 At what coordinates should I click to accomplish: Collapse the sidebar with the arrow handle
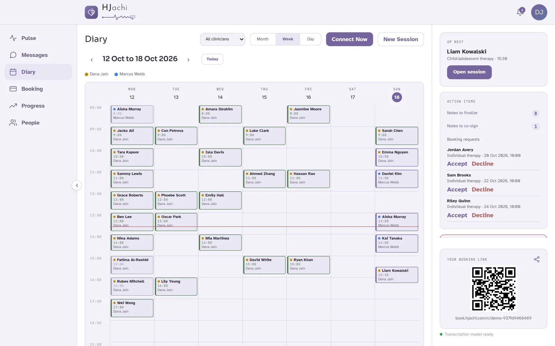pos(77,185)
